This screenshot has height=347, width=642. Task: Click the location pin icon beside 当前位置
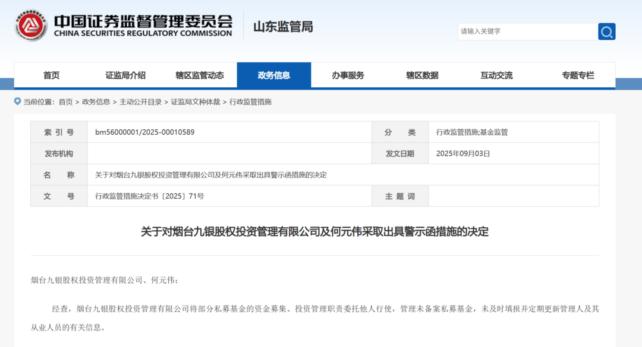[x=17, y=101]
